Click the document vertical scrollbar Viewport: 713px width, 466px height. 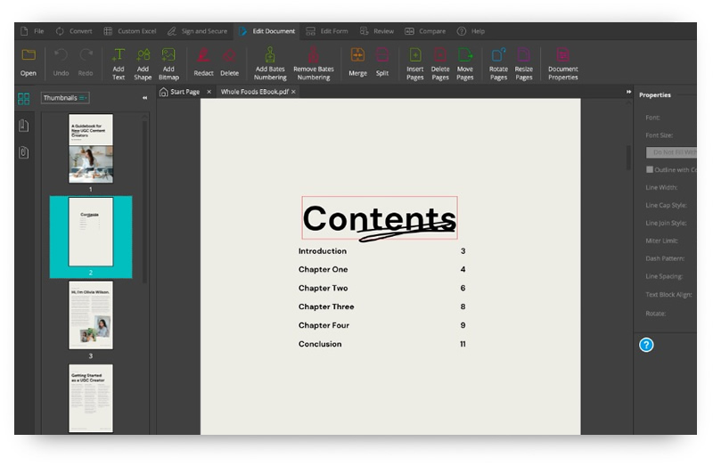click(629, 157)
